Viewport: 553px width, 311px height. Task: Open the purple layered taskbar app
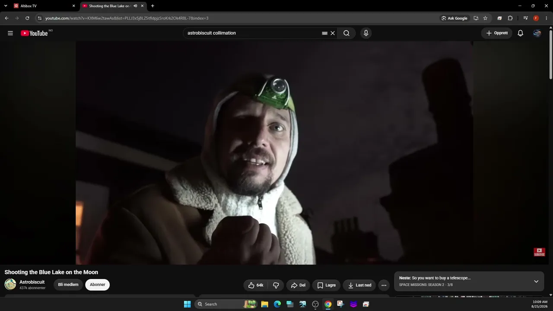pyautogui.click(x=353, y=304)
